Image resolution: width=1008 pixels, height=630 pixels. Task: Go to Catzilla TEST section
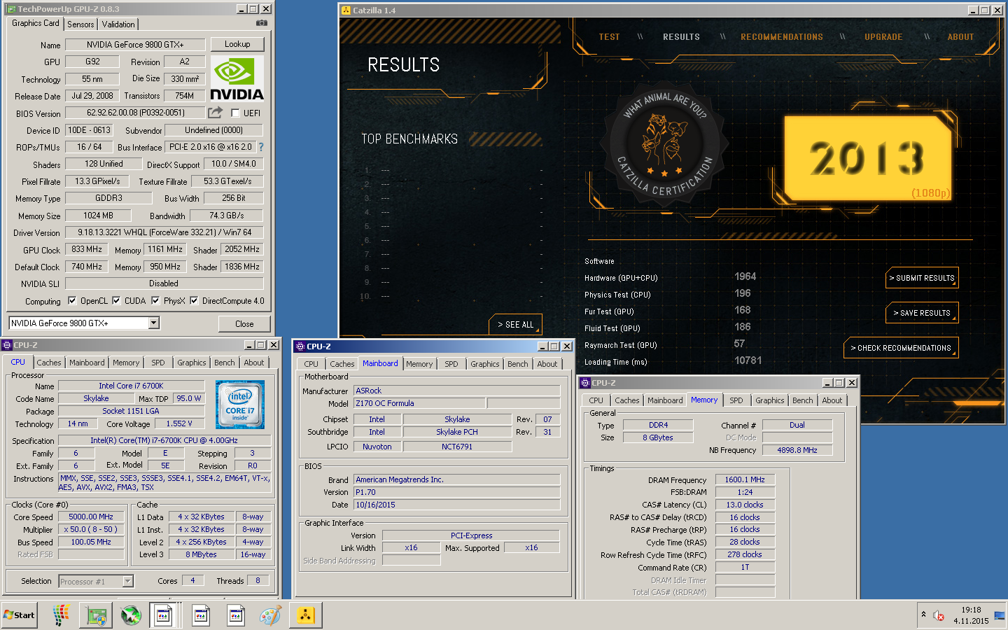609,37
